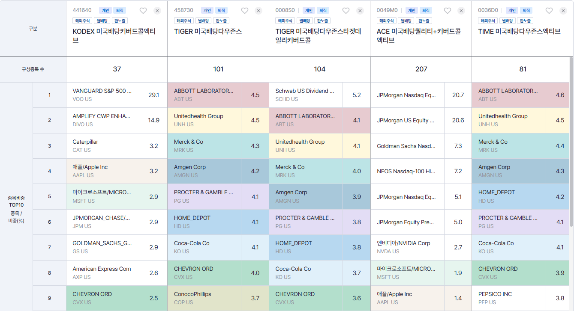Image resolution: width=574 pixels, height=311 pixels.
Task: Click the holdings count 37
Action: 117,69
